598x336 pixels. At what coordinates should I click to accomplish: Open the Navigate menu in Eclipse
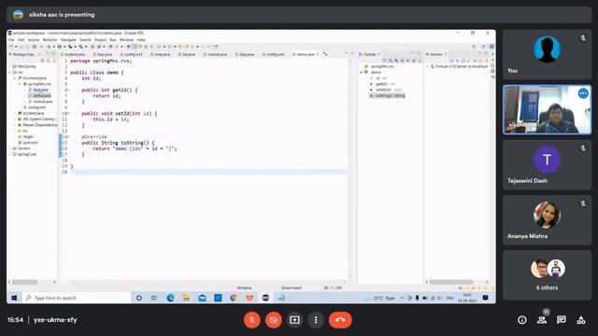coord(68,39)
